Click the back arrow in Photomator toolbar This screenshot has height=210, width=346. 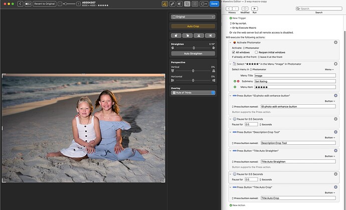pyautogui.click(x=20, y=4)
